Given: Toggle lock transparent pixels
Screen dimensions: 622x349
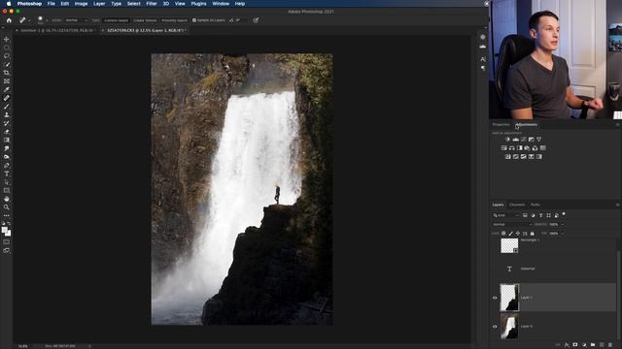Looking at the screenshot, I should 503,234.
